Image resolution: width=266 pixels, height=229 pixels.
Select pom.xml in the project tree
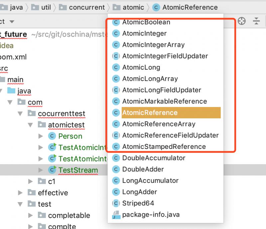[13, 57]
